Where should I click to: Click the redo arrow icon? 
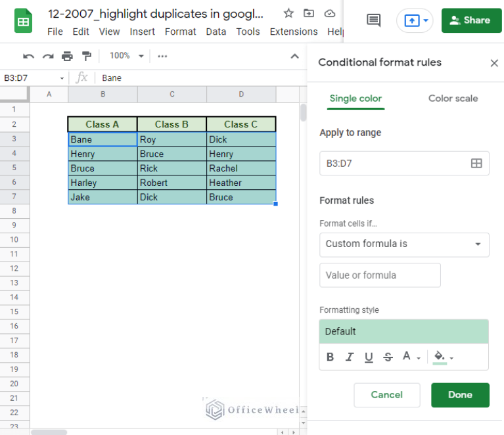47,56
